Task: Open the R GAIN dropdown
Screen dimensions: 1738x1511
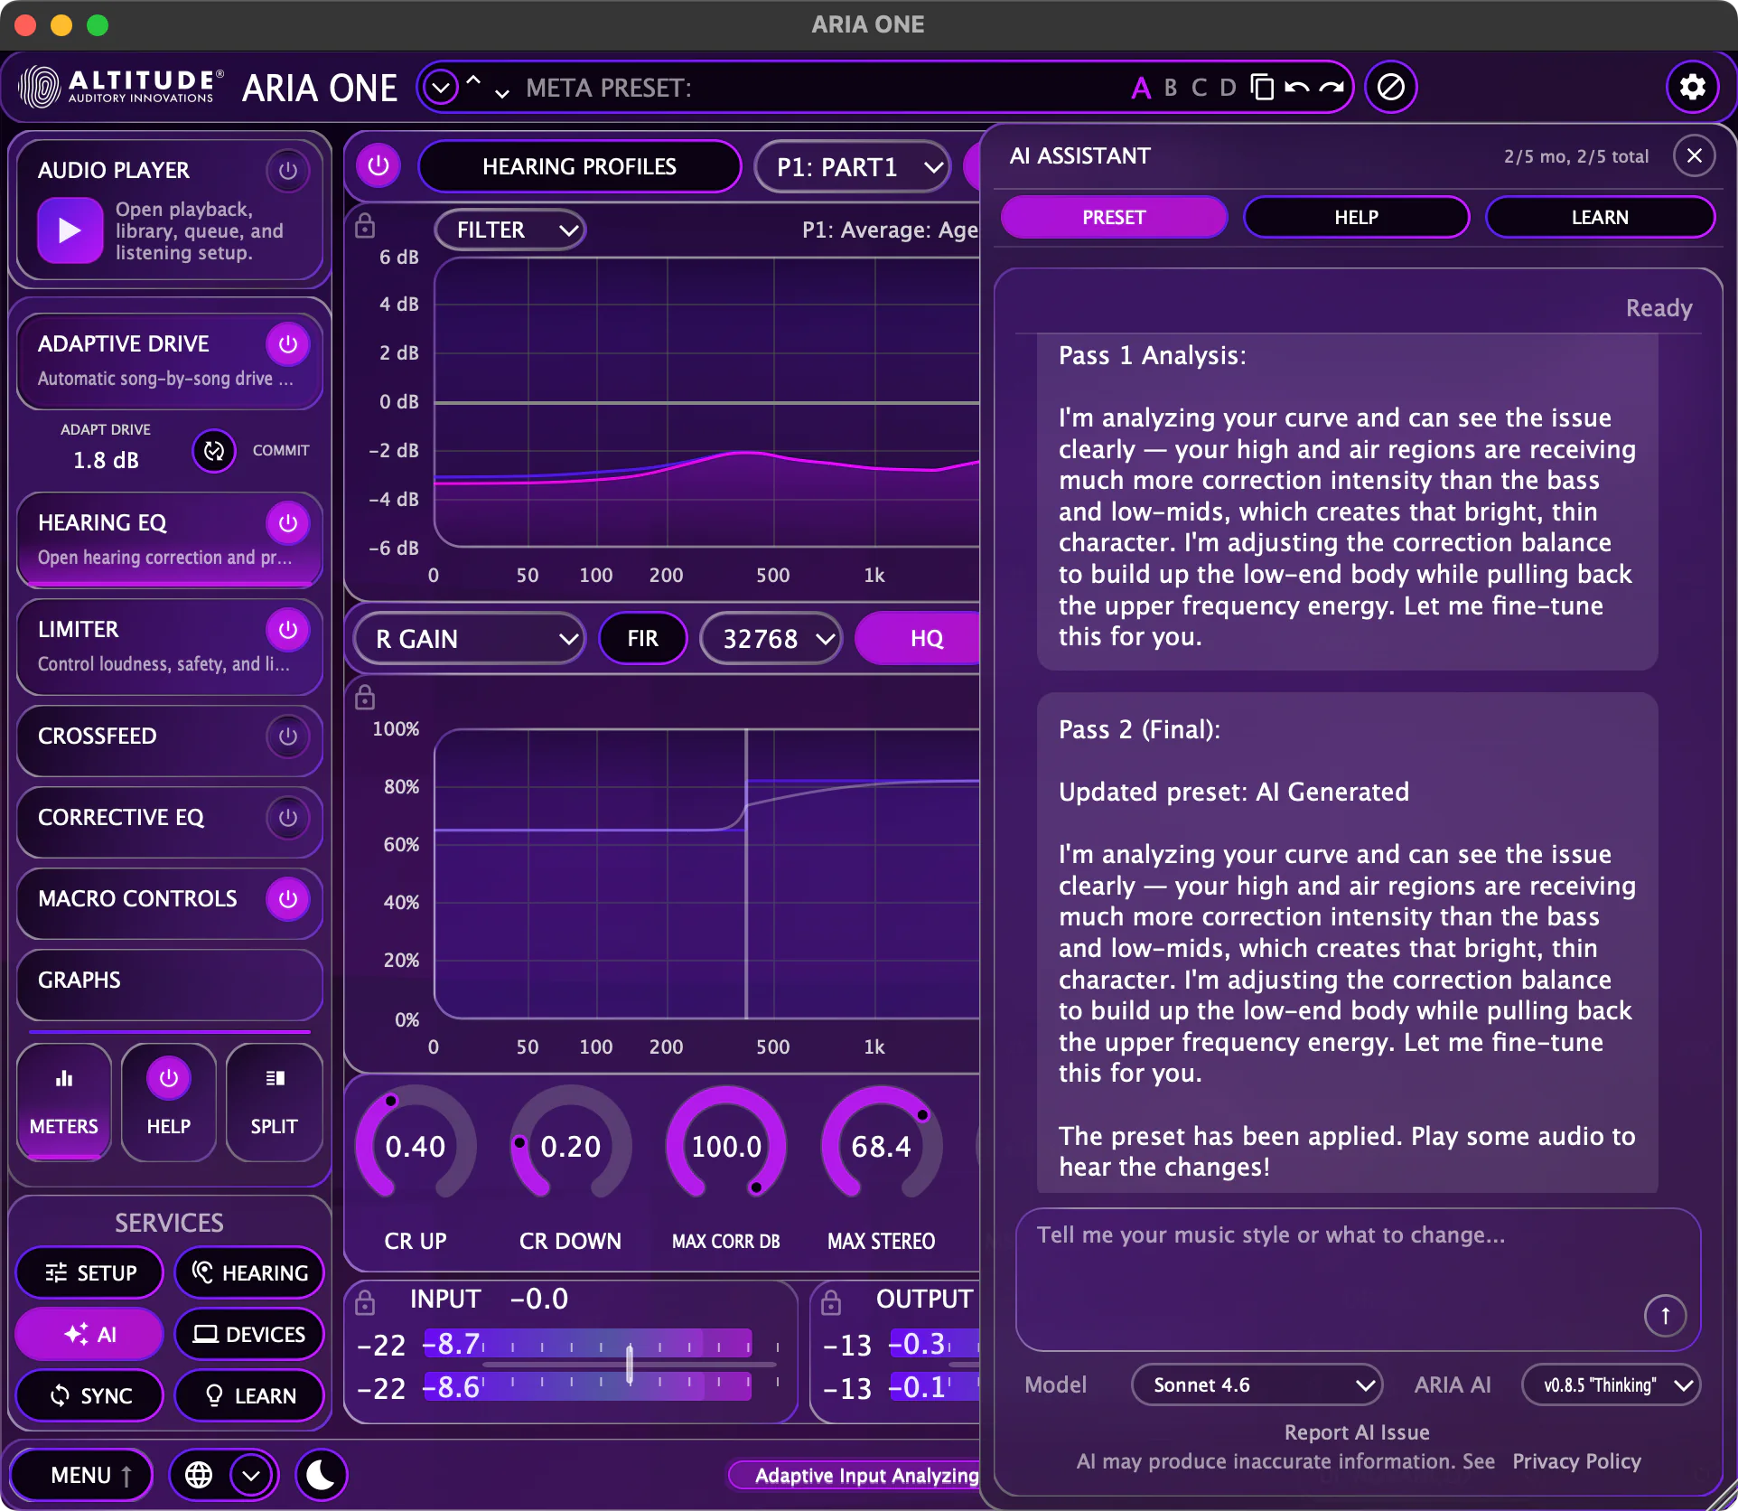Action: pyautogui.click(x=469, y=638)
